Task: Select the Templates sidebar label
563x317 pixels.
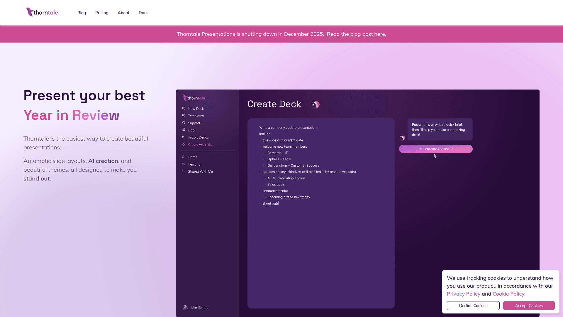Action: (x=196, y=116)
